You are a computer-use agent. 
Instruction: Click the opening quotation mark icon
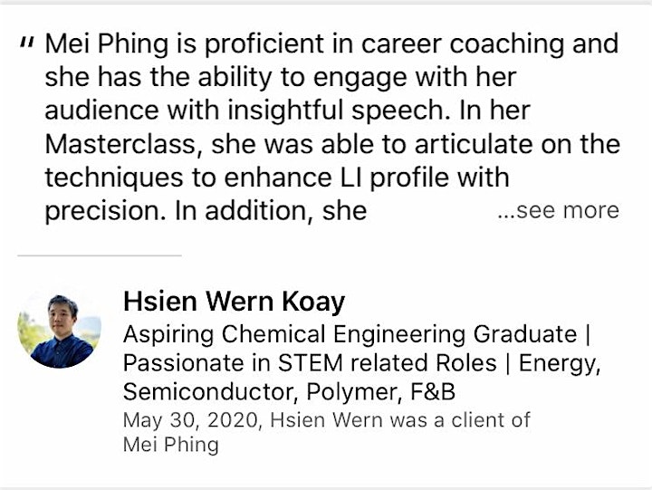pyautogui.click(x=26, y=43)
